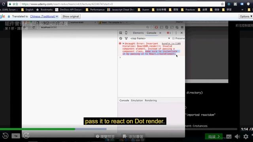The image size is (253, 142).
Task: Mute the video with the speaker icon
Action: [237, 137]
